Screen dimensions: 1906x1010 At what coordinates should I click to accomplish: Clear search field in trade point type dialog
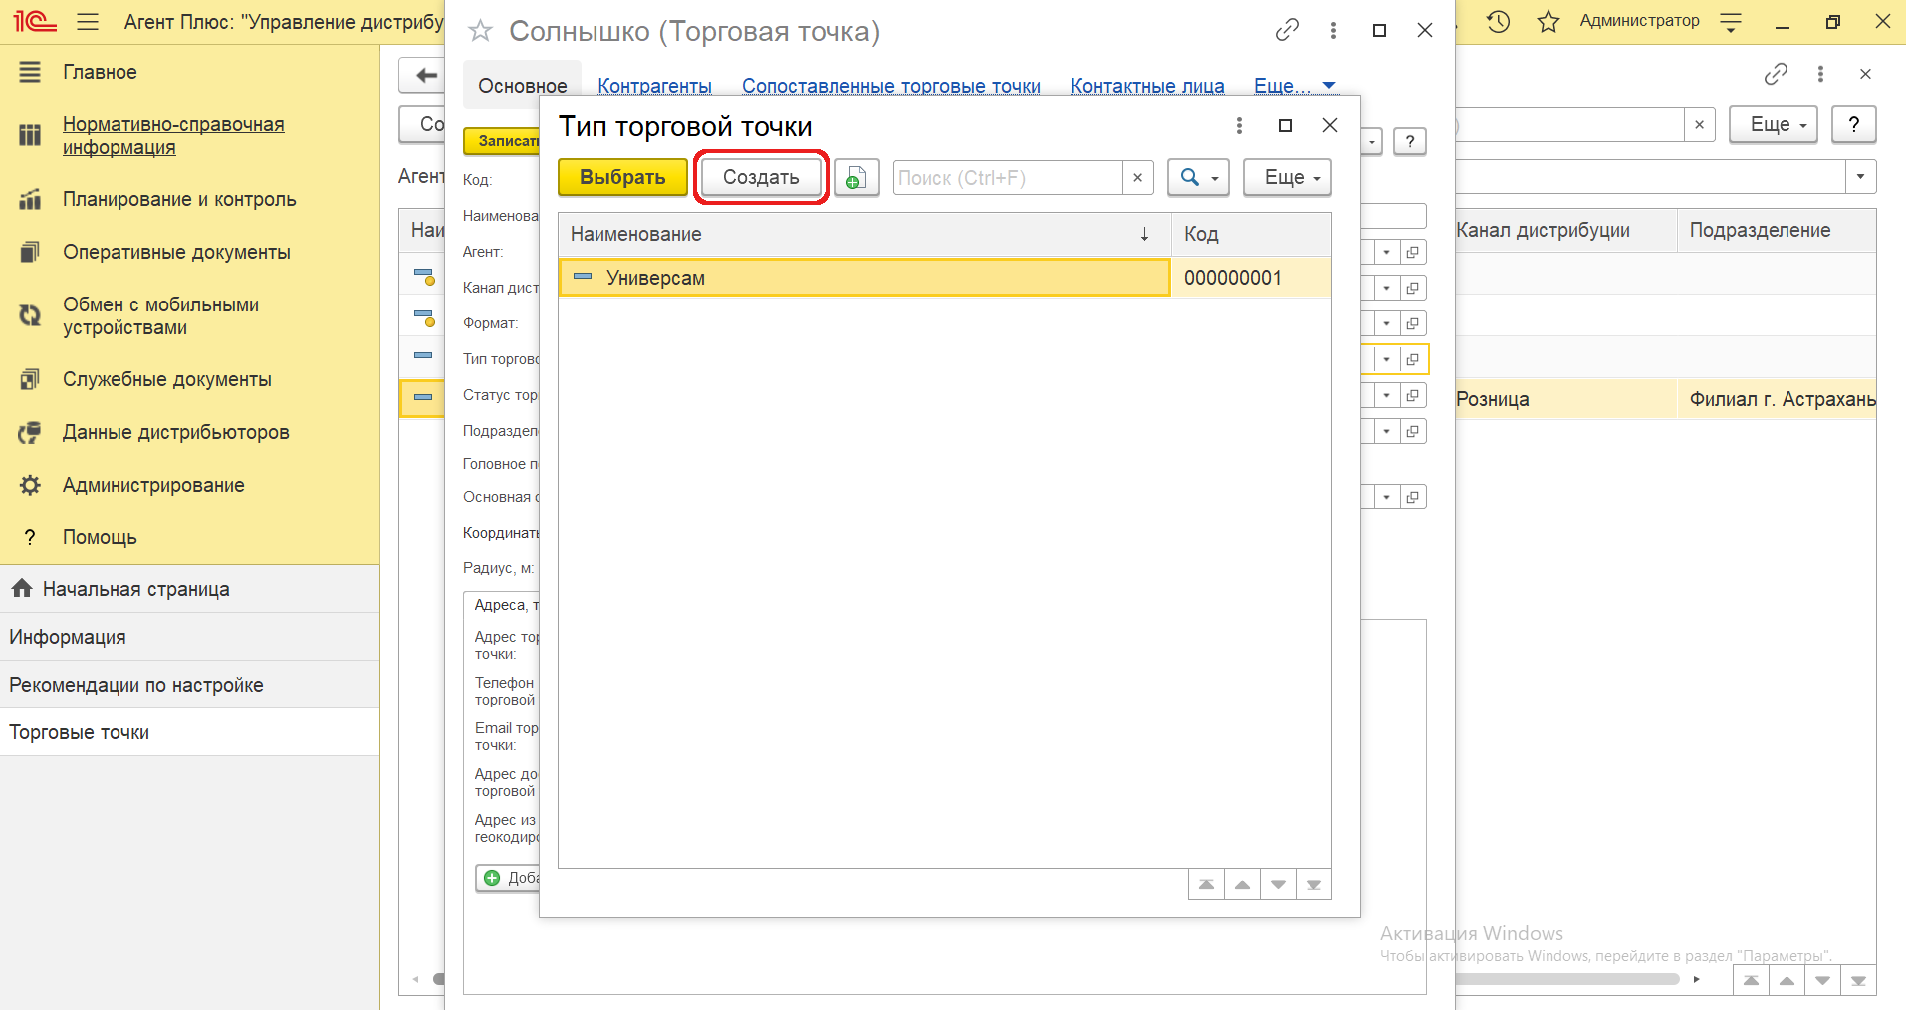[x=1137, y=178]
